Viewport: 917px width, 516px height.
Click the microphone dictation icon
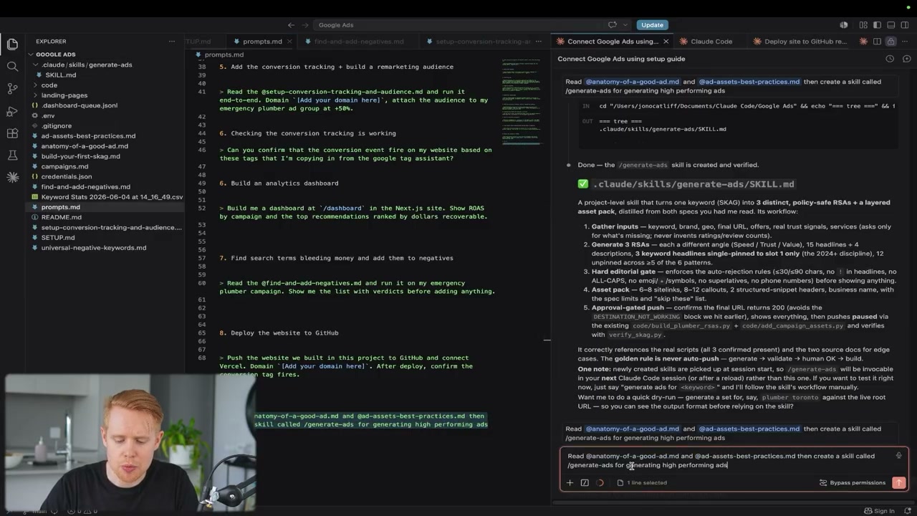[898, 455]
